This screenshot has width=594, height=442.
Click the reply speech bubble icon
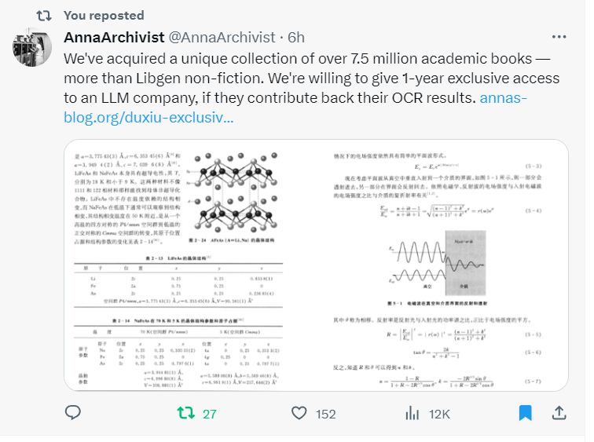(73, 413)
